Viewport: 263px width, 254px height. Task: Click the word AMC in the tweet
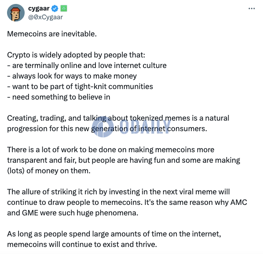239,202
